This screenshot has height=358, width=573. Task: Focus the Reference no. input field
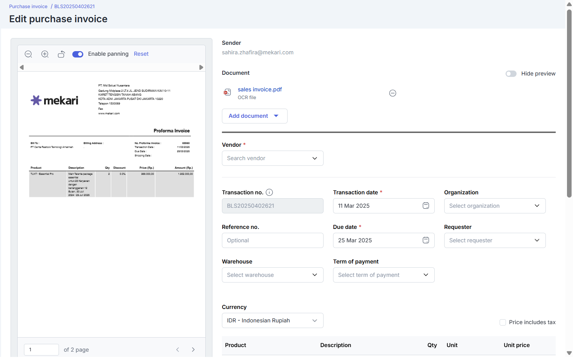click(x=273, y=241)
